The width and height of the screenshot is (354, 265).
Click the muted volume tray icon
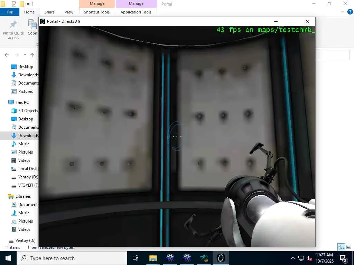pyautogui.click(x=309, y=258)
